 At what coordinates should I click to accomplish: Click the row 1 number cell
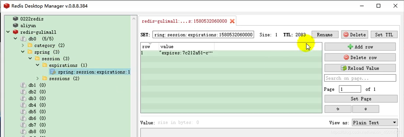coord(150,53)
